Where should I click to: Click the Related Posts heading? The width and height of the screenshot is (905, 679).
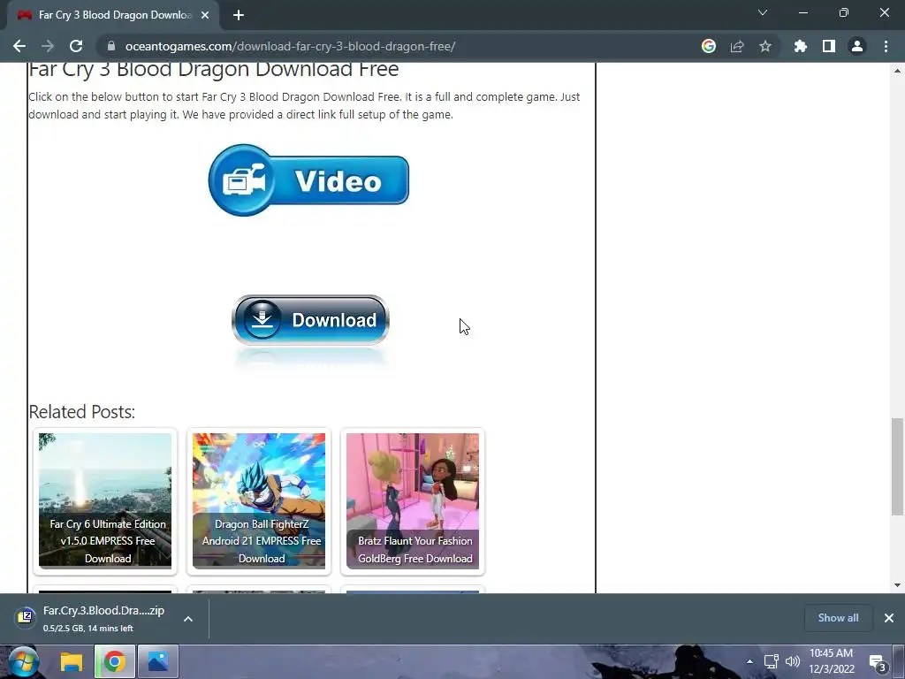click(x=81, y=412)
